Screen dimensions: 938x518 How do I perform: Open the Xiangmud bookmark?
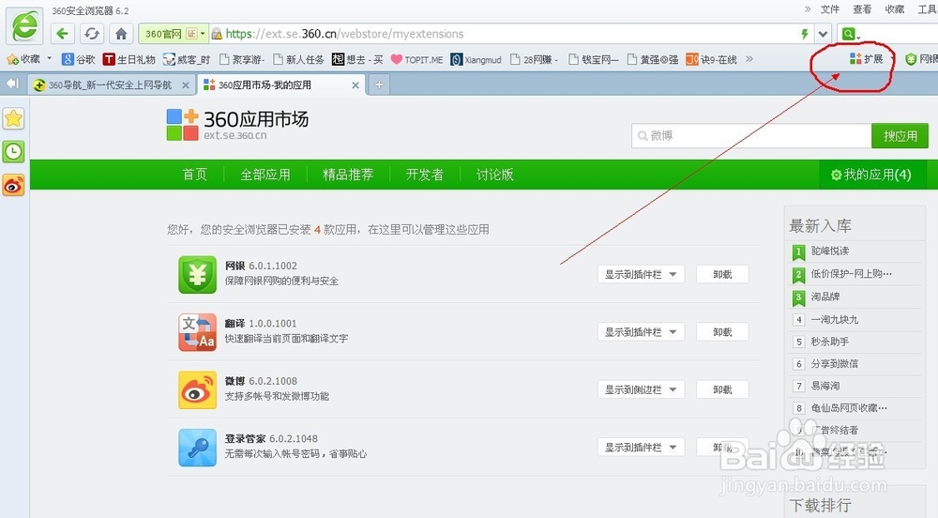tap(477, 59)
